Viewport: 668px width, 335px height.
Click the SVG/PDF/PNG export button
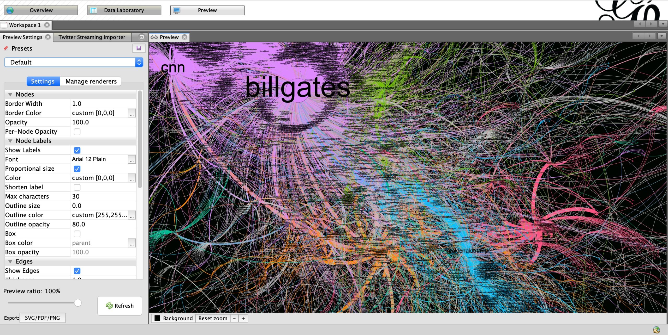click(x=42, y=318)
